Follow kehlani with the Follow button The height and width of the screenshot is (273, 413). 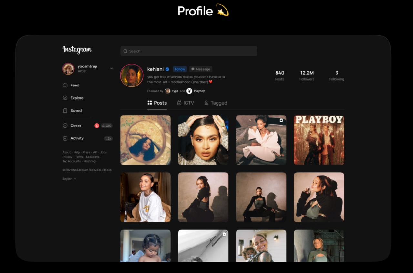[x=180, y=69]
